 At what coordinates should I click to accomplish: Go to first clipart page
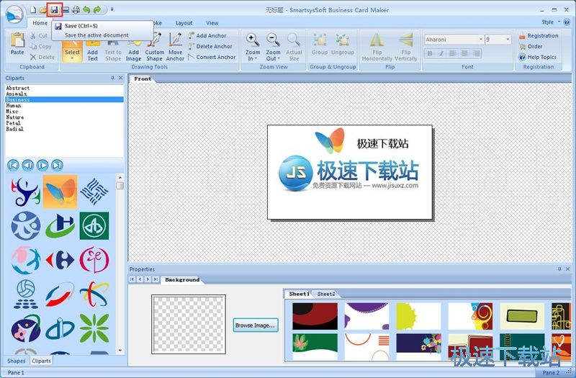click(13, 166)
